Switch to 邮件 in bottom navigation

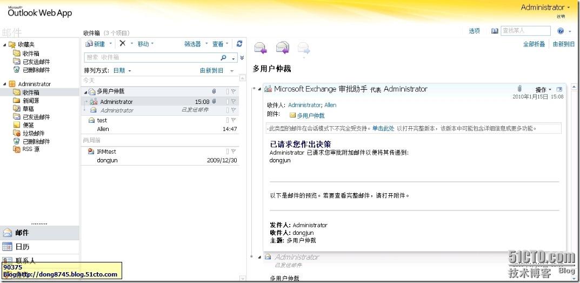tap(39, 233)
